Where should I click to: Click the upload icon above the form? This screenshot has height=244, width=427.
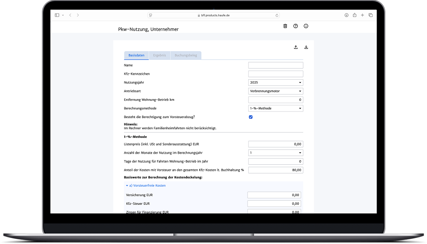pos(296,47)
